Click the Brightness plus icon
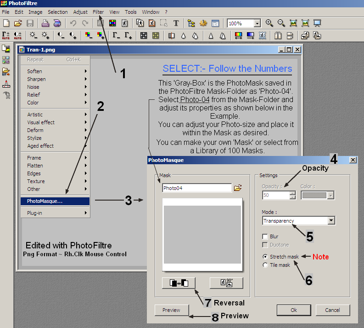The image size is (364, 328). point(45,35)
